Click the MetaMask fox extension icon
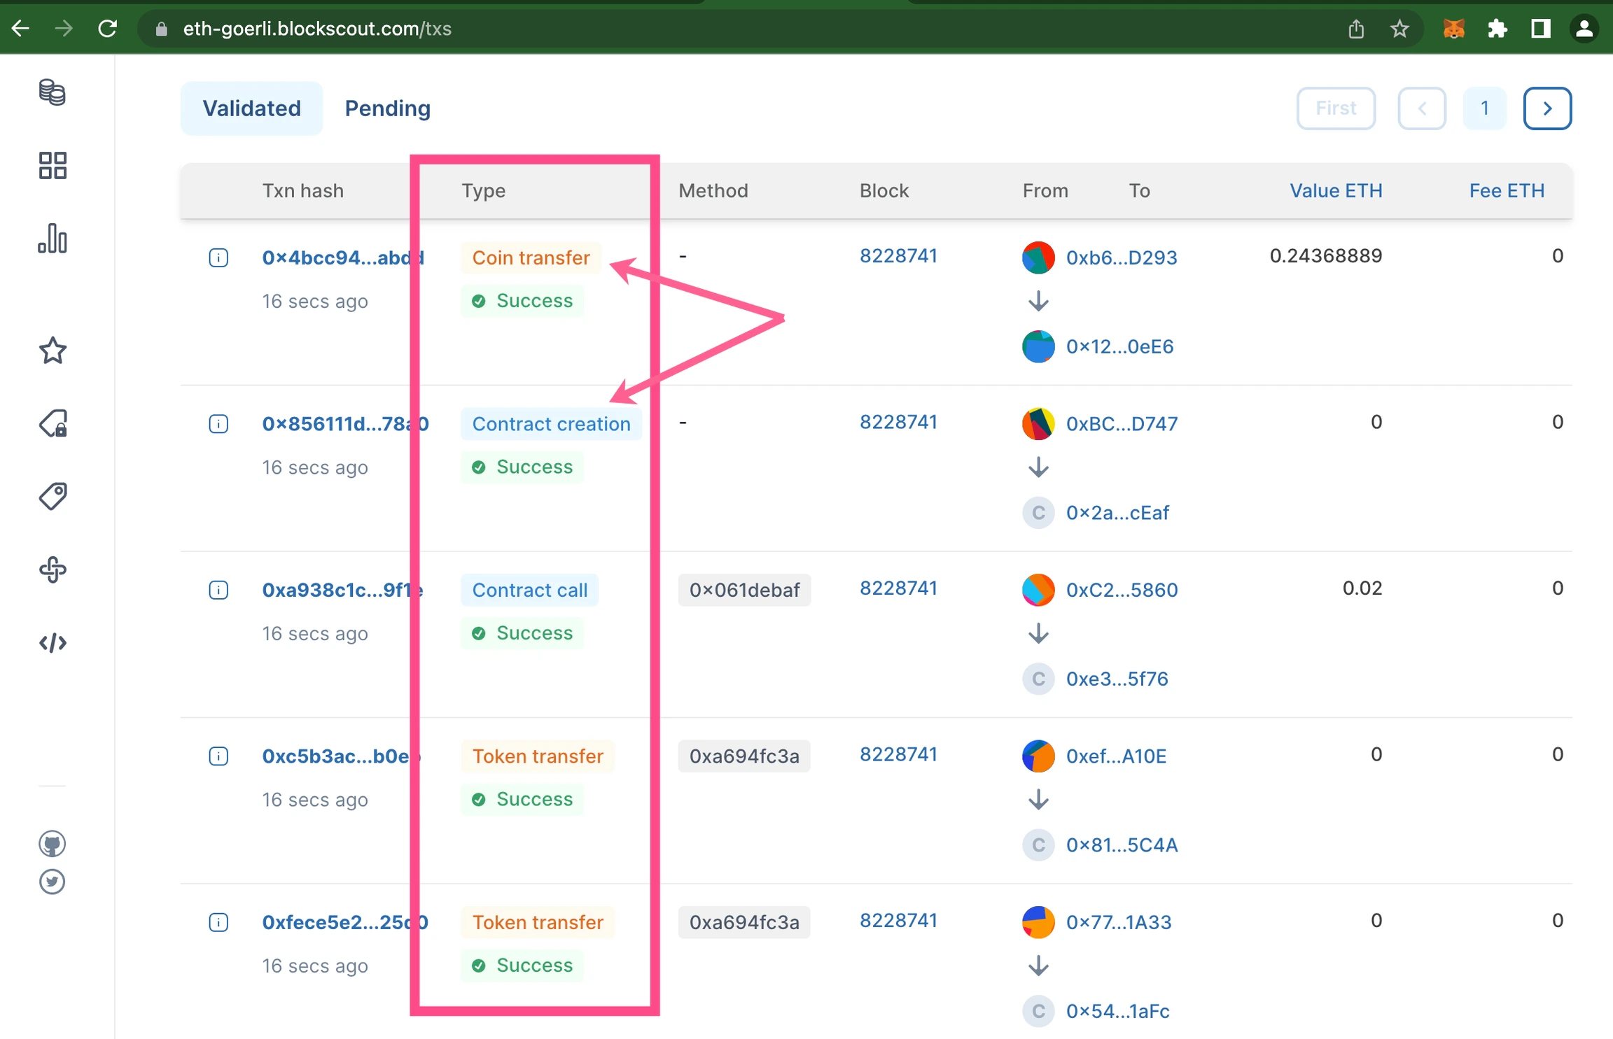This screenshot has width=1613, height=1039. [1454, 29]
